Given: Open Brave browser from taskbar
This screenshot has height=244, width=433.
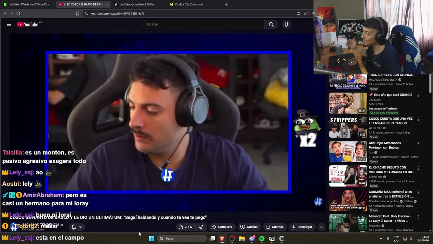Looking at the screenshot, I should click(222, 239).
